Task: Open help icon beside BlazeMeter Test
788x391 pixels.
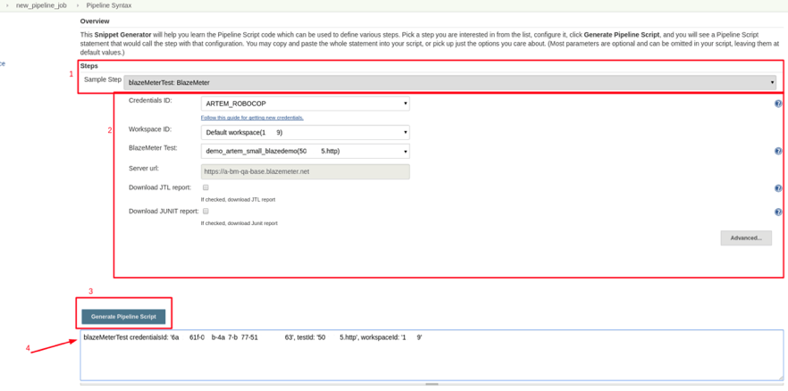Action: coord(778,151)
